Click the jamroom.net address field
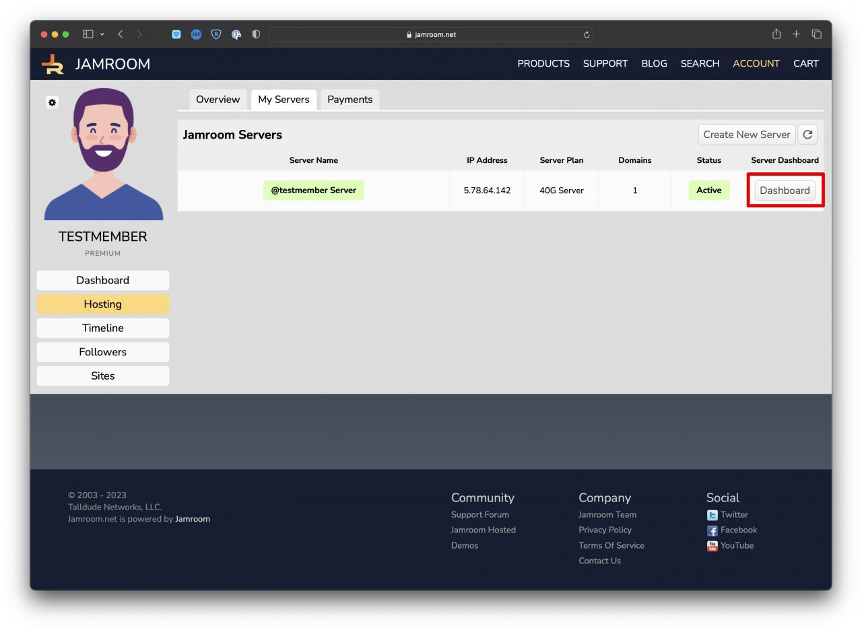The height and width of the screenshot is (630, 862). 431,35
